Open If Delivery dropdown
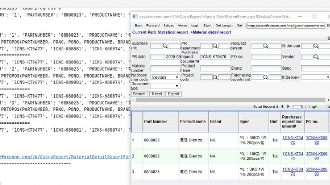Image resolution: width=330 pixels, height=185 pixels. coord(316,77)
